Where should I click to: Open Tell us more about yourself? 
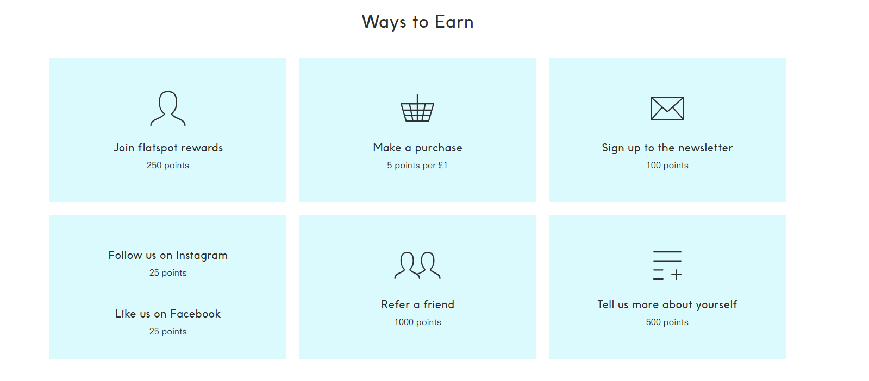[667, 305]
